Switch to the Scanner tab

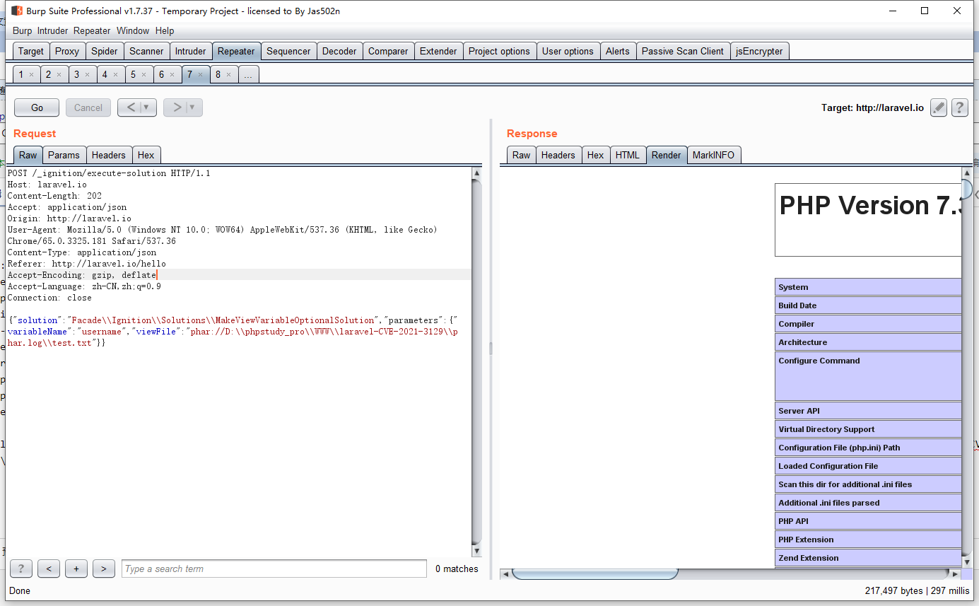pos(146,51)
